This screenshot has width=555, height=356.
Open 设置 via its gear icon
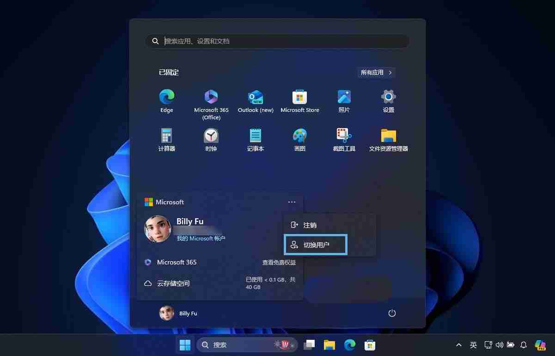[x=388, y=98]
